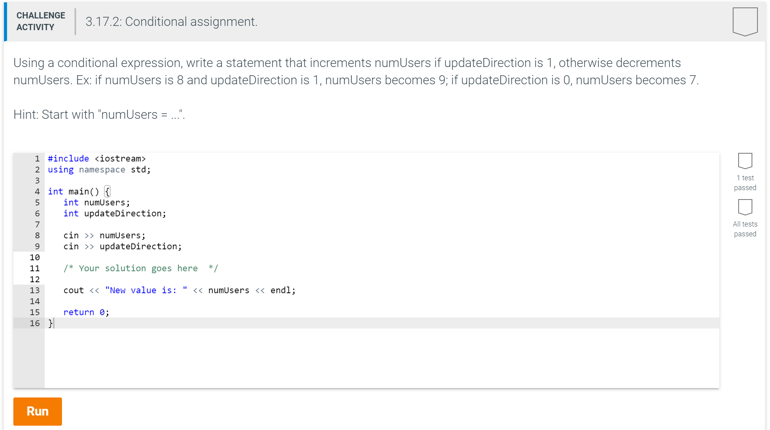Viewport: 770px width, 430px height.
Task: Click the closing brace on line 16
Action: point(49,323)
